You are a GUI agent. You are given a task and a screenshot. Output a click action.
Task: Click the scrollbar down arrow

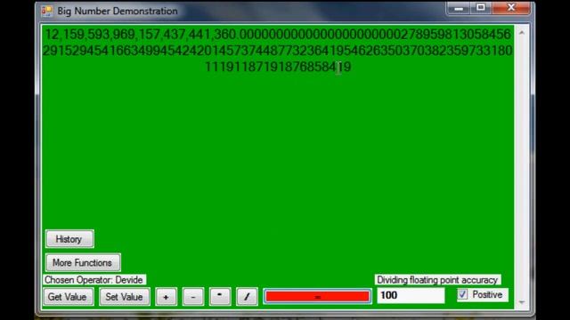tap(522, 302)
